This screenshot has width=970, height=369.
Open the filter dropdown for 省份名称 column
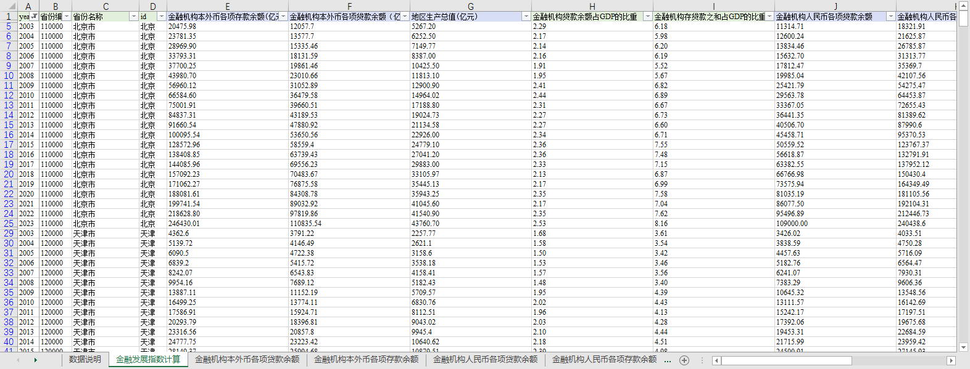tap(134, 17)
